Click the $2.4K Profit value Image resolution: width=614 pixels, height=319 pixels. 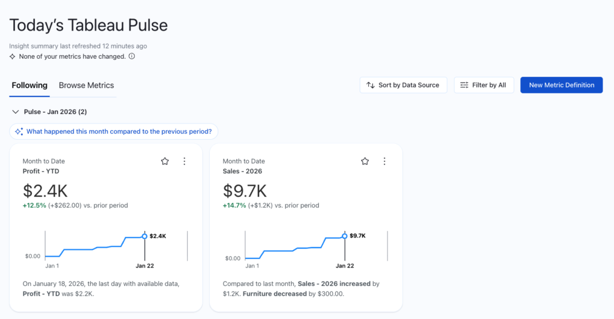pyautogui.click(x=45, y=191)
